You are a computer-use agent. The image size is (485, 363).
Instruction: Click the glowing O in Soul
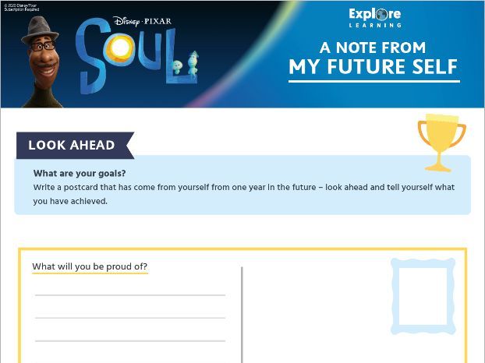point(120,48)
